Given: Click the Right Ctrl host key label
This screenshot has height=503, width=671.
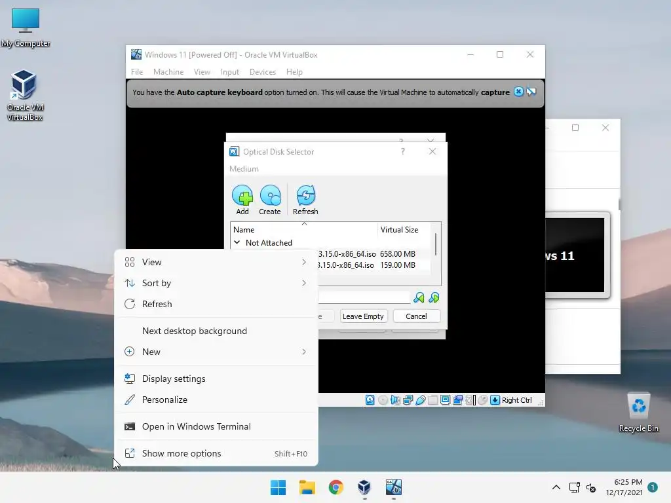Looking at the screenshot, I should [x=517, y=400].
